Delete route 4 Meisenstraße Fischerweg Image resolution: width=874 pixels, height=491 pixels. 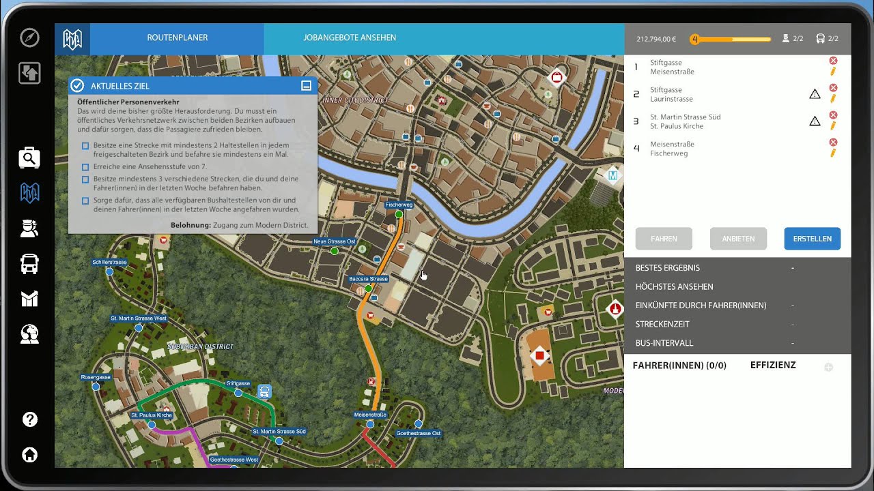tap(833, 143)
